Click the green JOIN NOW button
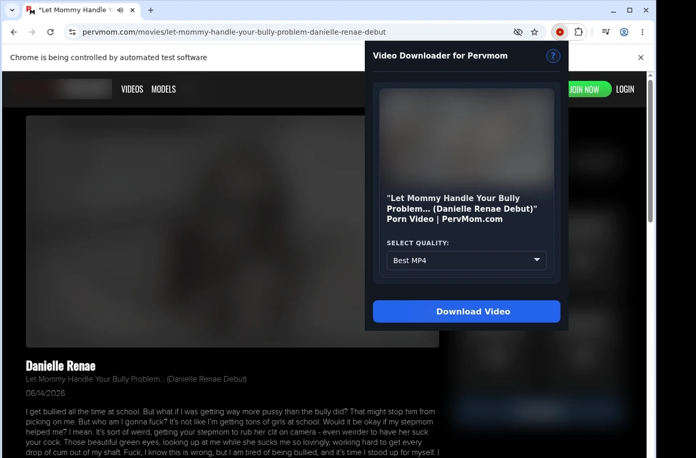The height and width of the screenshot is (458, 696). [x=589, y=89]
